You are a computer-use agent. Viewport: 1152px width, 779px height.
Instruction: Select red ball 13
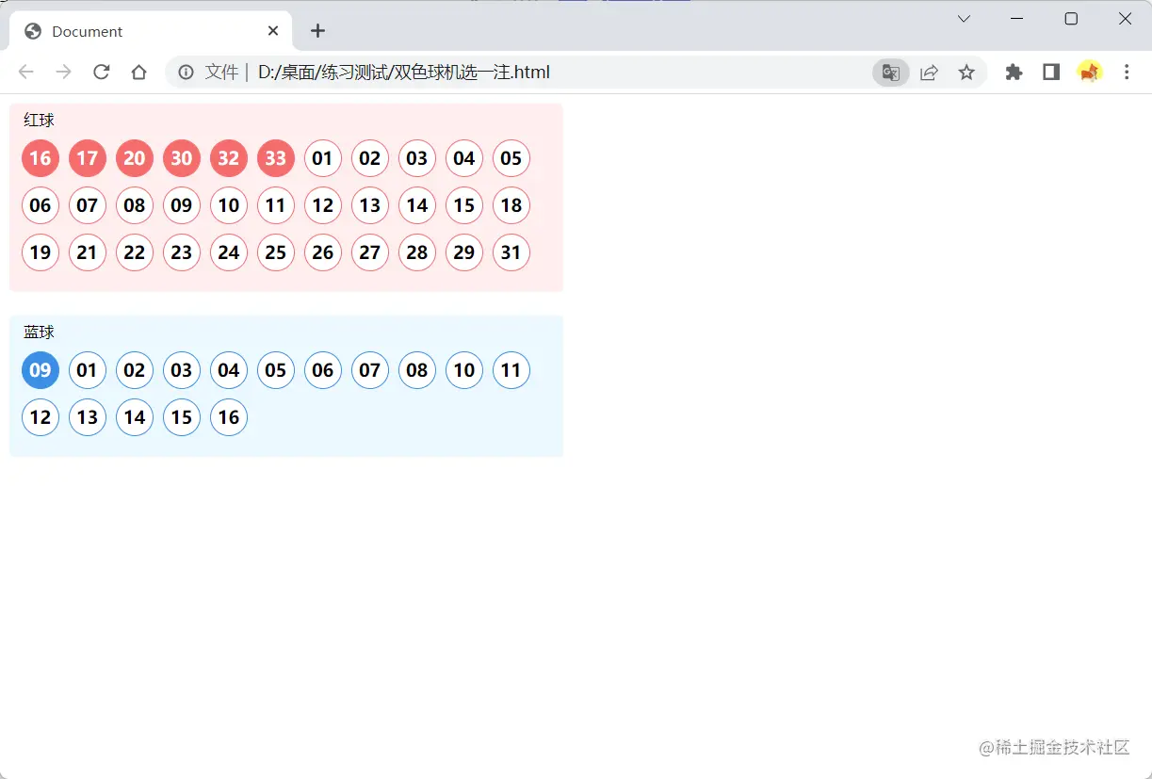(370, 205)
